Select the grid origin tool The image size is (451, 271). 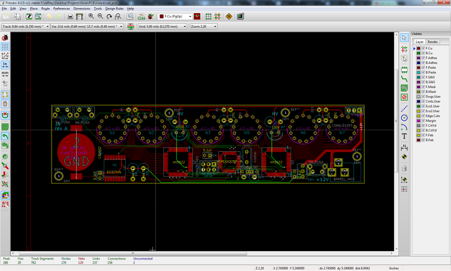pos(404,189)
